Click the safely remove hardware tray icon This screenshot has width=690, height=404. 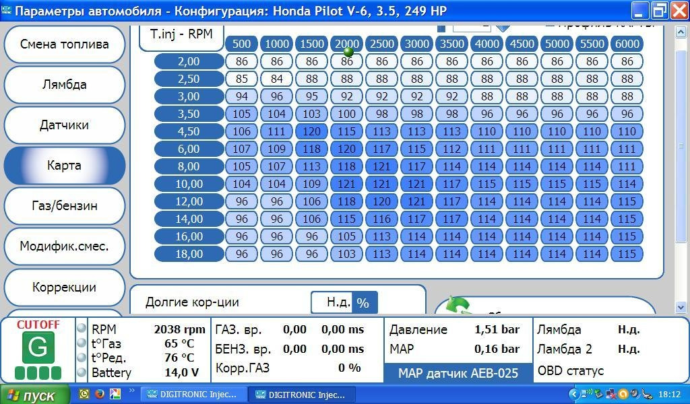598,394
